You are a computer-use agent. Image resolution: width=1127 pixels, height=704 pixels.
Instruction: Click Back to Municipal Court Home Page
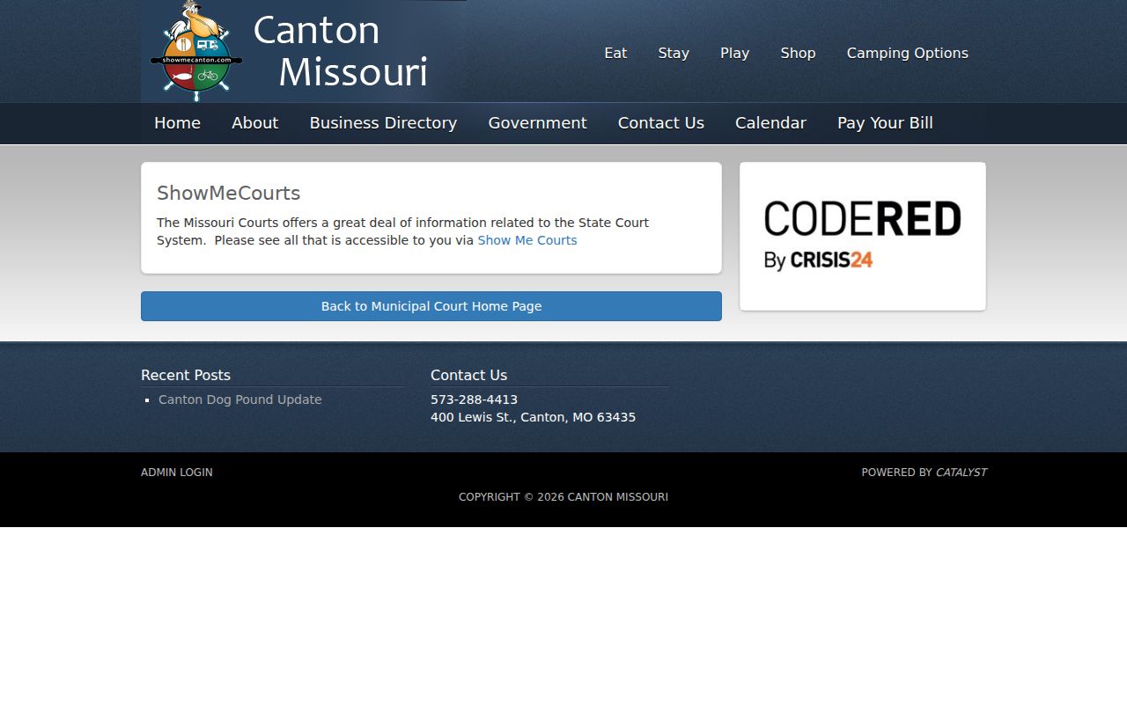click(x=431, y=306)
